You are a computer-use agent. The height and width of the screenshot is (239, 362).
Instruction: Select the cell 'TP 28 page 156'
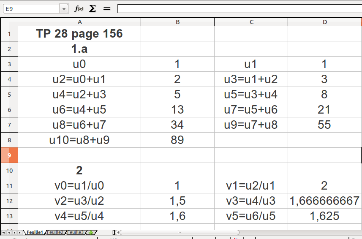pos(79,34)
